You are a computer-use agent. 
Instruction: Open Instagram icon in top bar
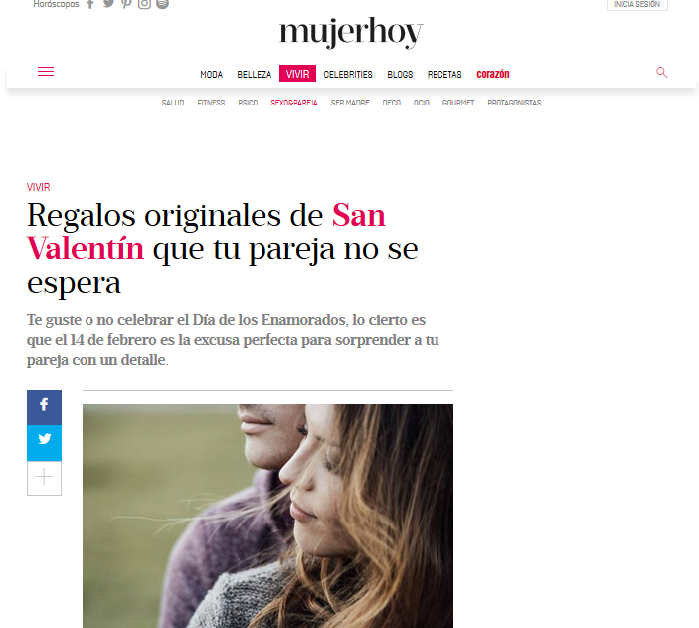144,4
